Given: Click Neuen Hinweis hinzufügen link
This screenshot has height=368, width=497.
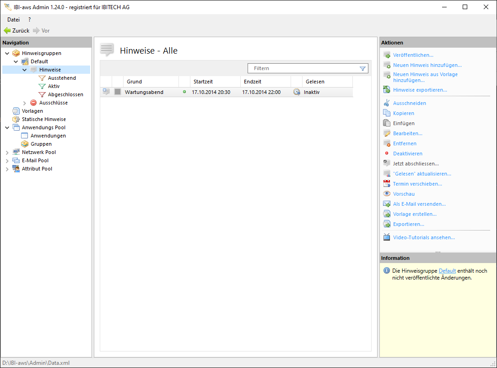Looking at the screenshot, I should pyautogui.click(x=427, y=65).
